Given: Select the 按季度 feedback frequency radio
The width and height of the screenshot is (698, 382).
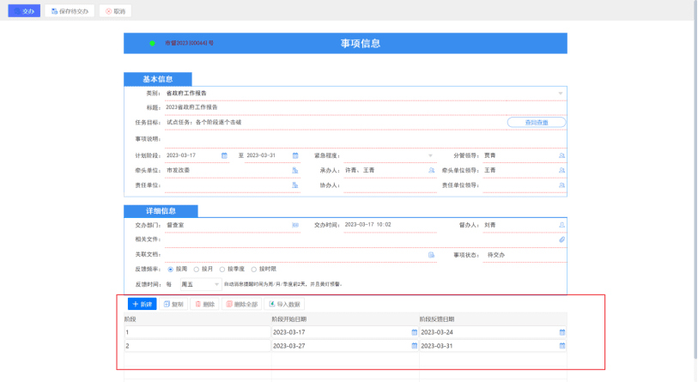Looking at the screenshot, I should pos(222,270).
